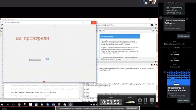
Task: Click the help pane vertical scrollbar
Action: [x=157, y=43]
